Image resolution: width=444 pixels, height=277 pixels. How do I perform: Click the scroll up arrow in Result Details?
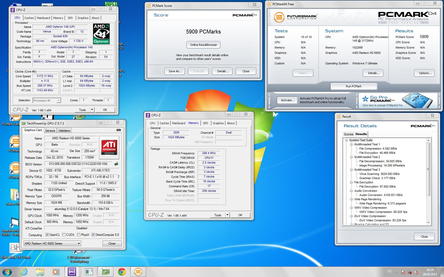(428, 140)
